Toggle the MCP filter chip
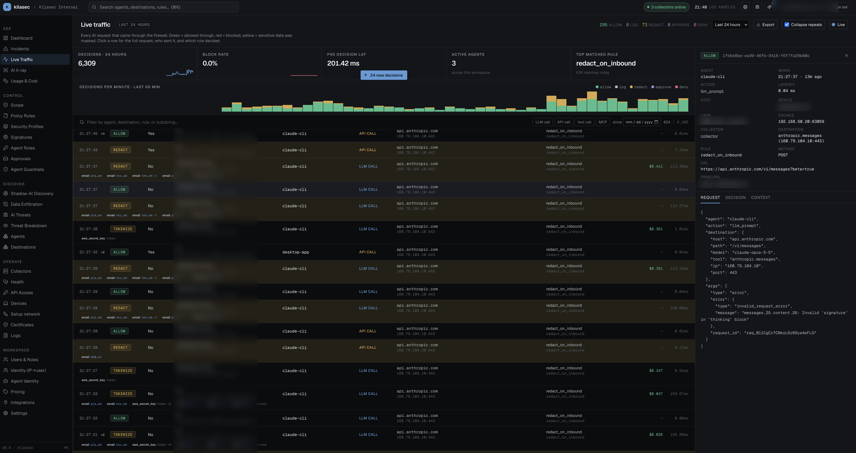 tap(603, 122)
